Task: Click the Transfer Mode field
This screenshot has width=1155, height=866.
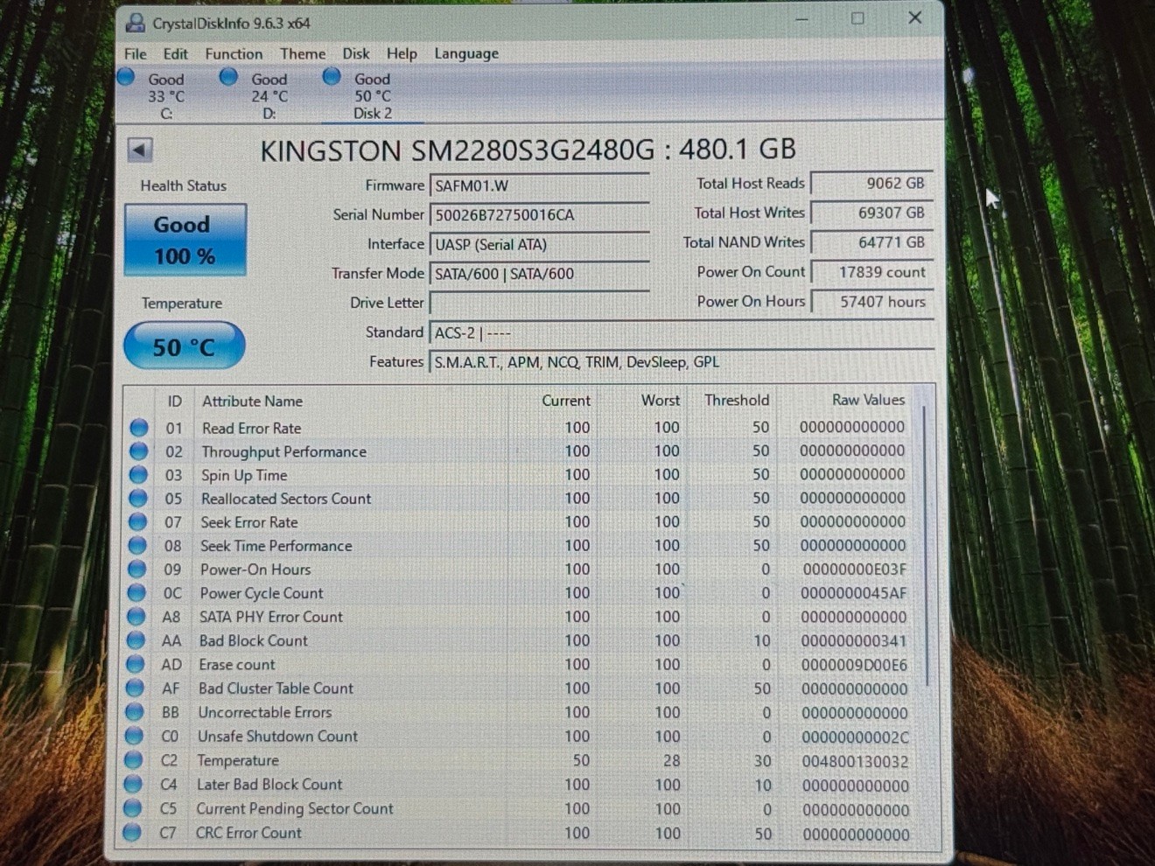Action: click(539, 274)
